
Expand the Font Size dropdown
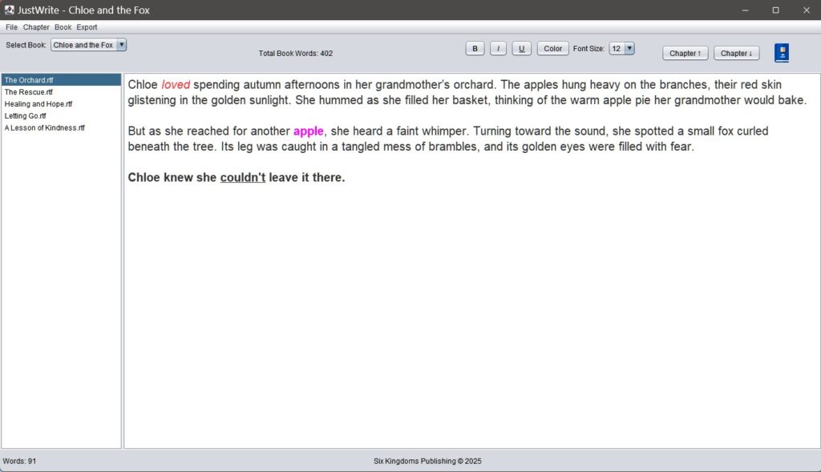(x=621, y=49)
